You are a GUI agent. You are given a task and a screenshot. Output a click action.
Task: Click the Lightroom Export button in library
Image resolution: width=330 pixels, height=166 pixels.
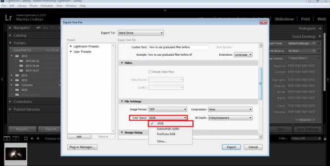click(50, 129)
